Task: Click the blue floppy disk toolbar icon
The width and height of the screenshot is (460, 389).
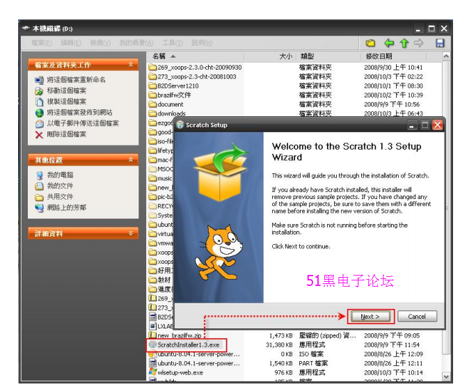Action: 440,43
